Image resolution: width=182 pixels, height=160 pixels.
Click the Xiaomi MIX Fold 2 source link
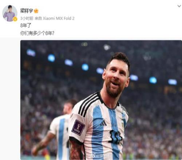point(59,19)
